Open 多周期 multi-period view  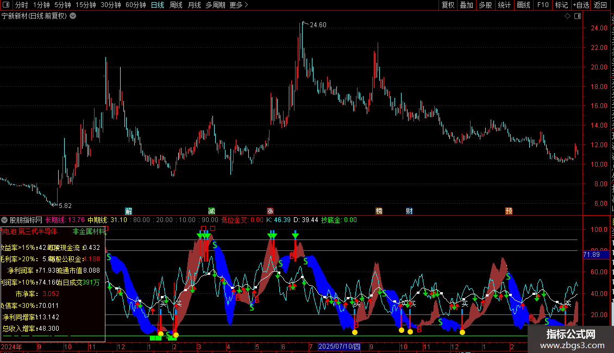[215, 5]
